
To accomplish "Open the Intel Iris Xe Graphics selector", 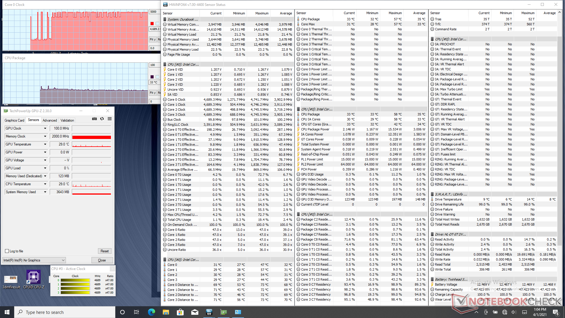I will [34, 260].
